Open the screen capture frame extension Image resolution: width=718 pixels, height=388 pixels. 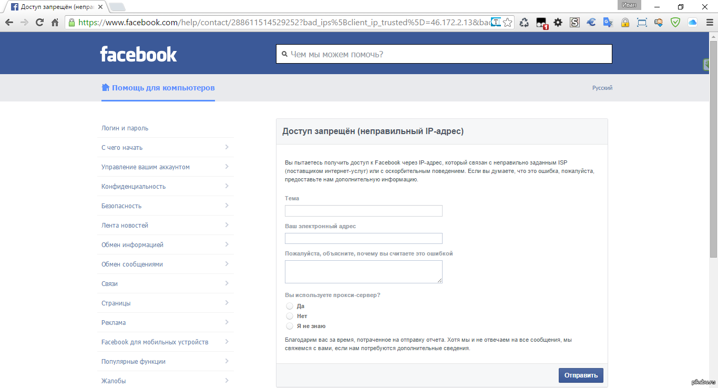(x=642, y=23)
